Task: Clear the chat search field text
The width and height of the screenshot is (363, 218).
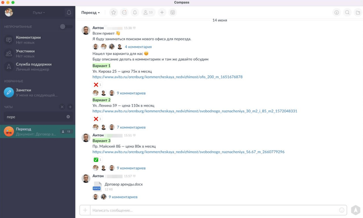Action: [68, 117]
